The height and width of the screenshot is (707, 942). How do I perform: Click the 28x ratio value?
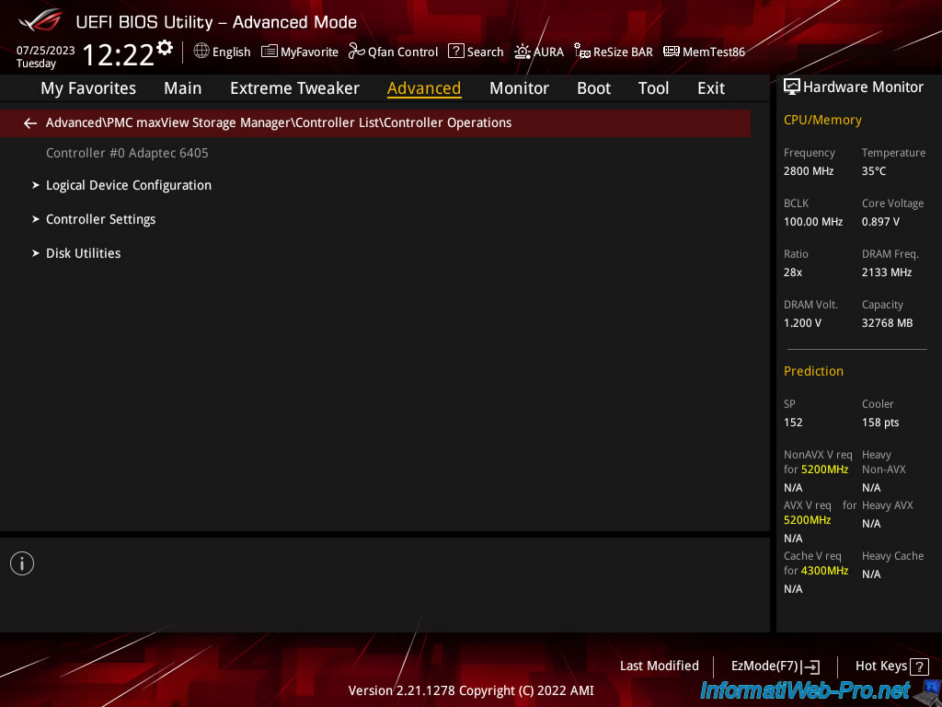coord(793,272)
